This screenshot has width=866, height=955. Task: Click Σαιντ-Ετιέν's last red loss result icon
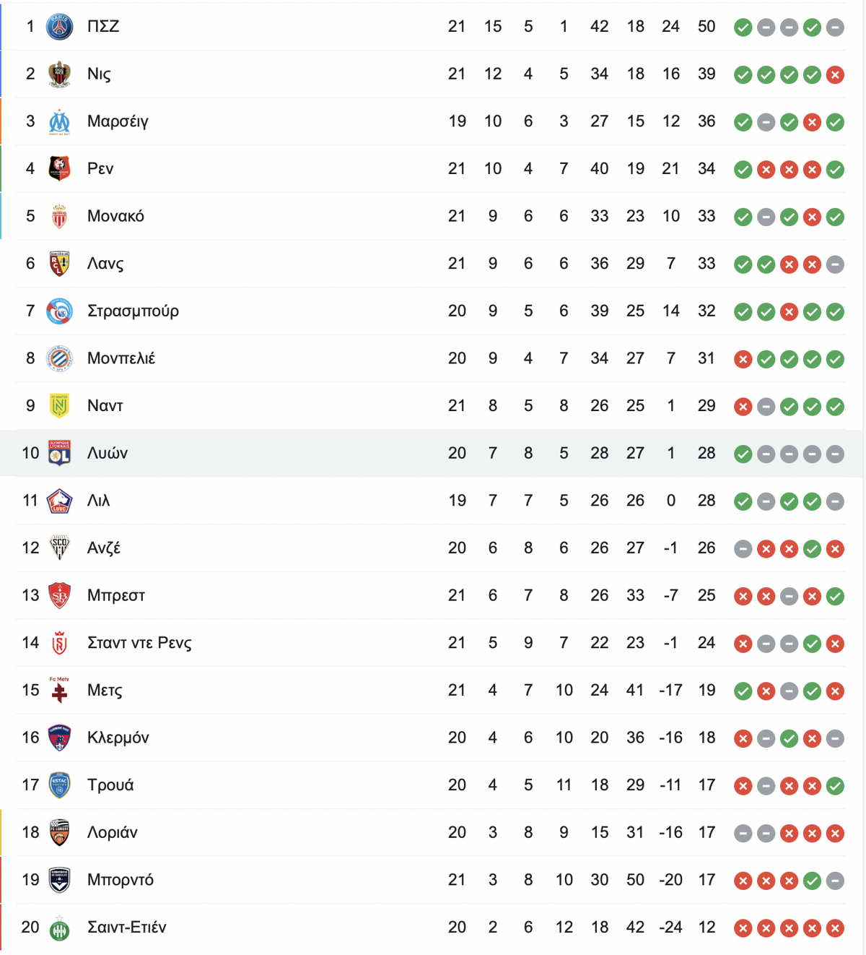(x=835, y=928)
